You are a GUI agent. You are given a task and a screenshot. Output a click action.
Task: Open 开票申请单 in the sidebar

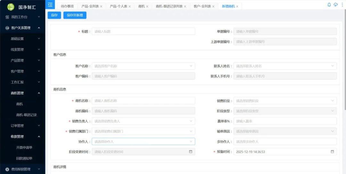24,147
